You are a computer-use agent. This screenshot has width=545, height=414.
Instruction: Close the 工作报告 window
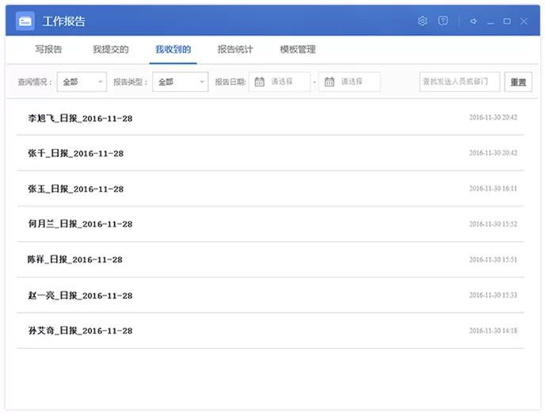524,21
